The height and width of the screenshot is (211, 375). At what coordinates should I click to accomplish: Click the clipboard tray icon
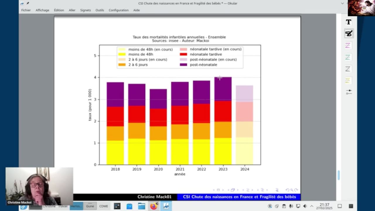[x=284, y=206]
